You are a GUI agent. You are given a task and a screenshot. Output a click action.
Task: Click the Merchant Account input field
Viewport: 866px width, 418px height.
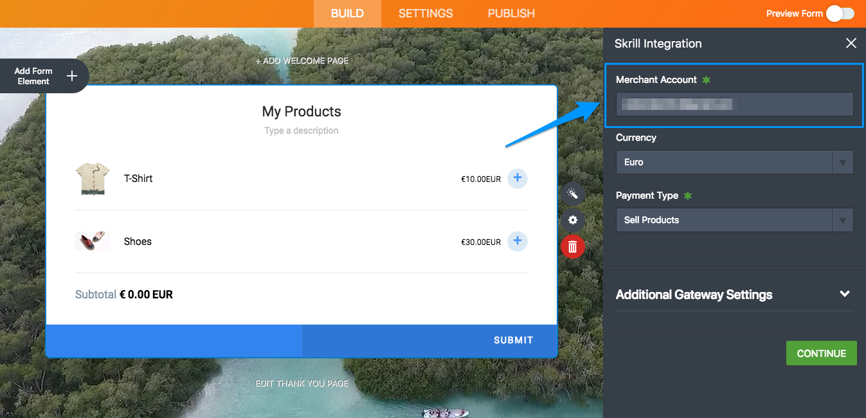734,104
